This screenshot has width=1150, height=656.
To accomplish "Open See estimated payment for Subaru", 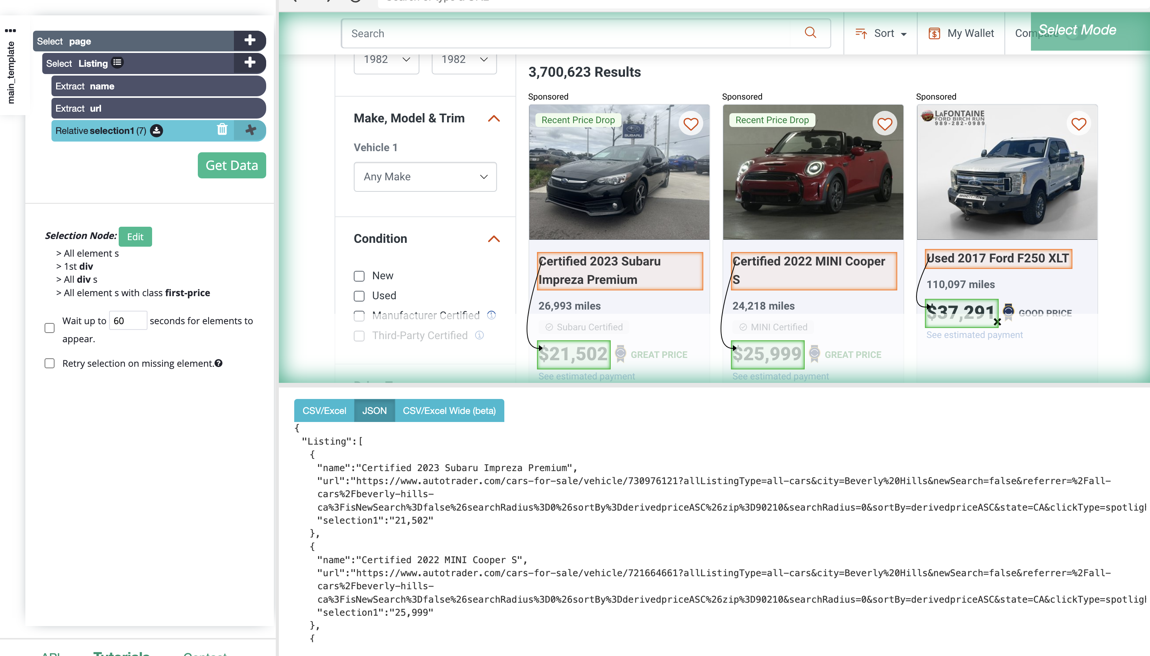I will pos(586,376).
